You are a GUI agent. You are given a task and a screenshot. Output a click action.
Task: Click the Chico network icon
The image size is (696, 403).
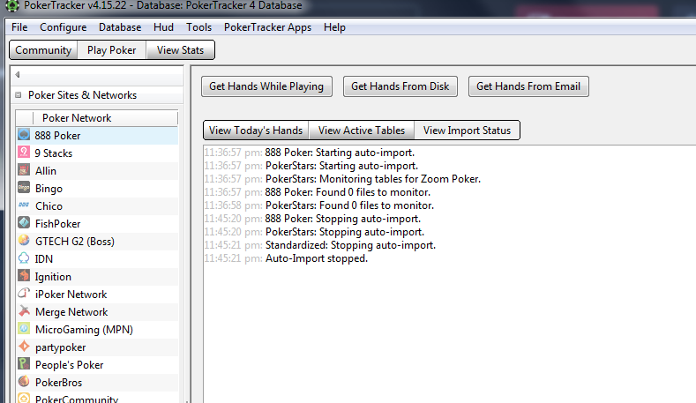coord(24,205)
